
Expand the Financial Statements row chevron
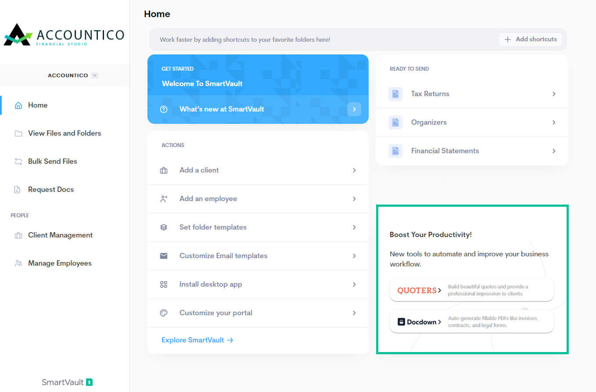(554, 151)
